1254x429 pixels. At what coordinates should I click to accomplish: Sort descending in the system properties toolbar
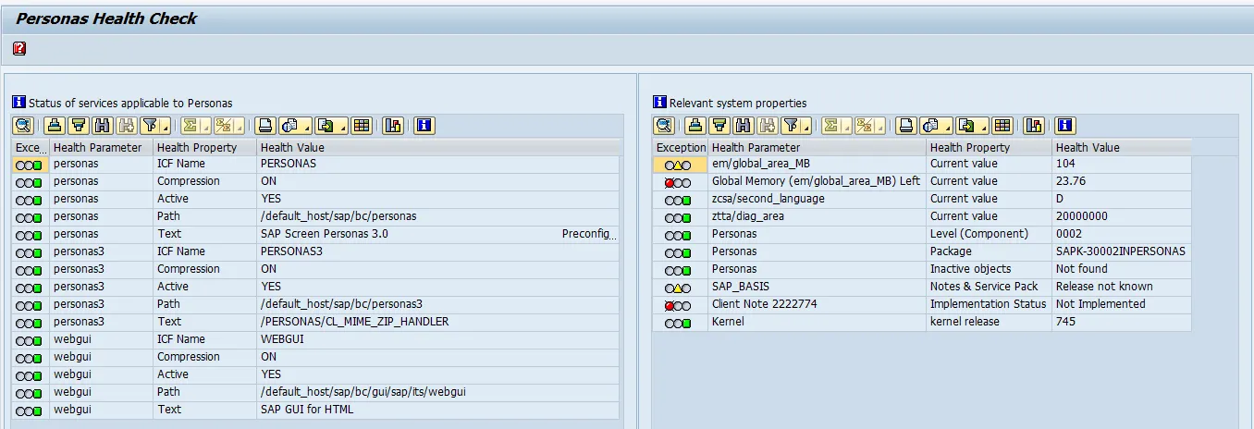tap(719, 126)
